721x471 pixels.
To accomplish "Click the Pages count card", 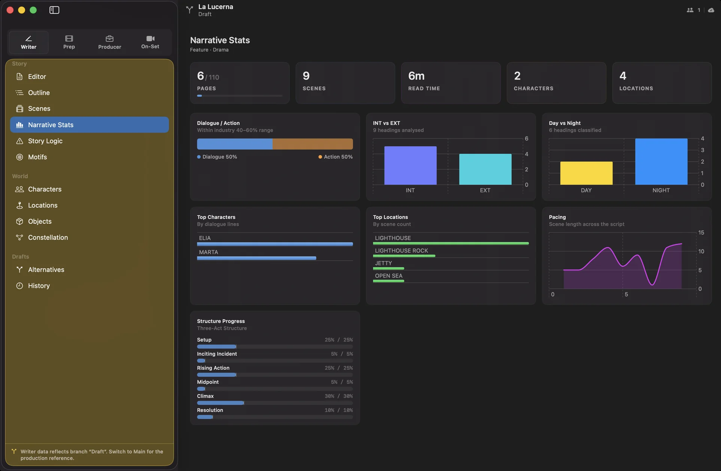I will [x=240, y=83].
